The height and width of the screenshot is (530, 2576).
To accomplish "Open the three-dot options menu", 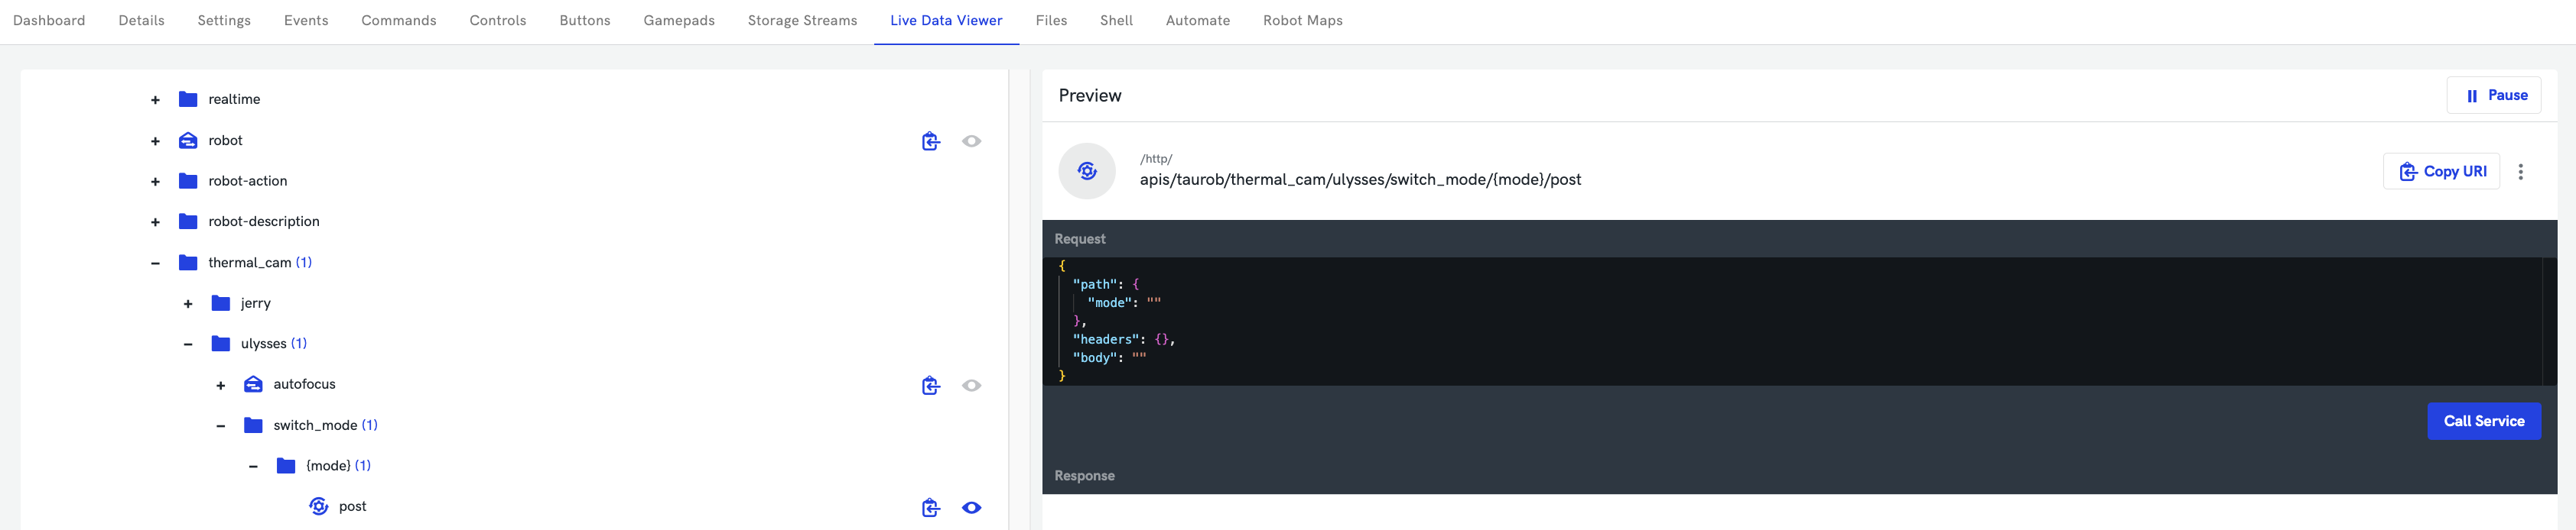I will (x=2520, y=172).
